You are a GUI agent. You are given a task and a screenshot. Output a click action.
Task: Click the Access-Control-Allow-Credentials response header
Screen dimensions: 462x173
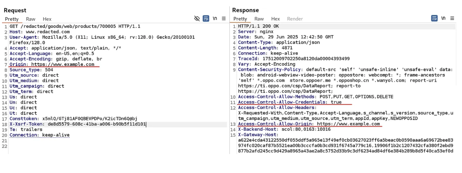pyautogui.click(x=290, y=102)
